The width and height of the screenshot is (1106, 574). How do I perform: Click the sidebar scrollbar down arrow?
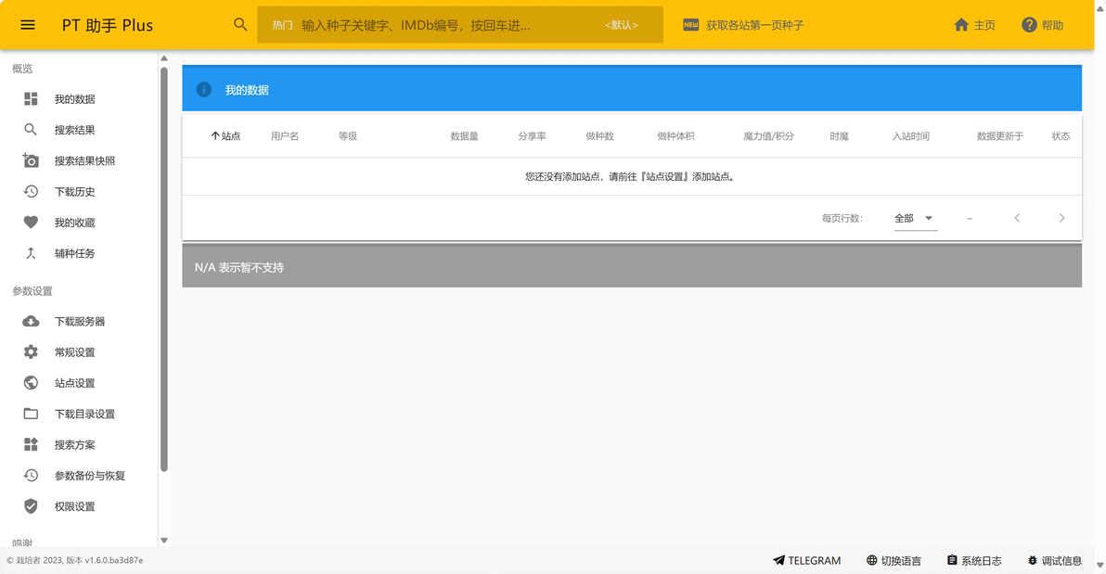(x=164, y=540)
